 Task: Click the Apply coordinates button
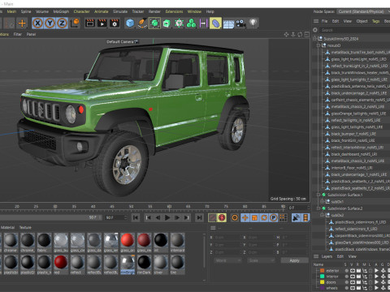[x=294, y=260]
